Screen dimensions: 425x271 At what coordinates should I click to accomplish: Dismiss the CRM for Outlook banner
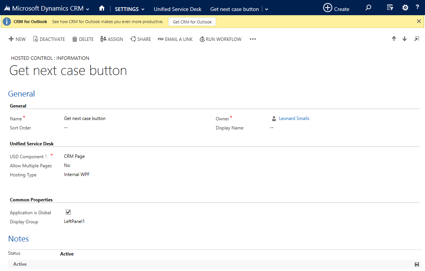point(419,21)
